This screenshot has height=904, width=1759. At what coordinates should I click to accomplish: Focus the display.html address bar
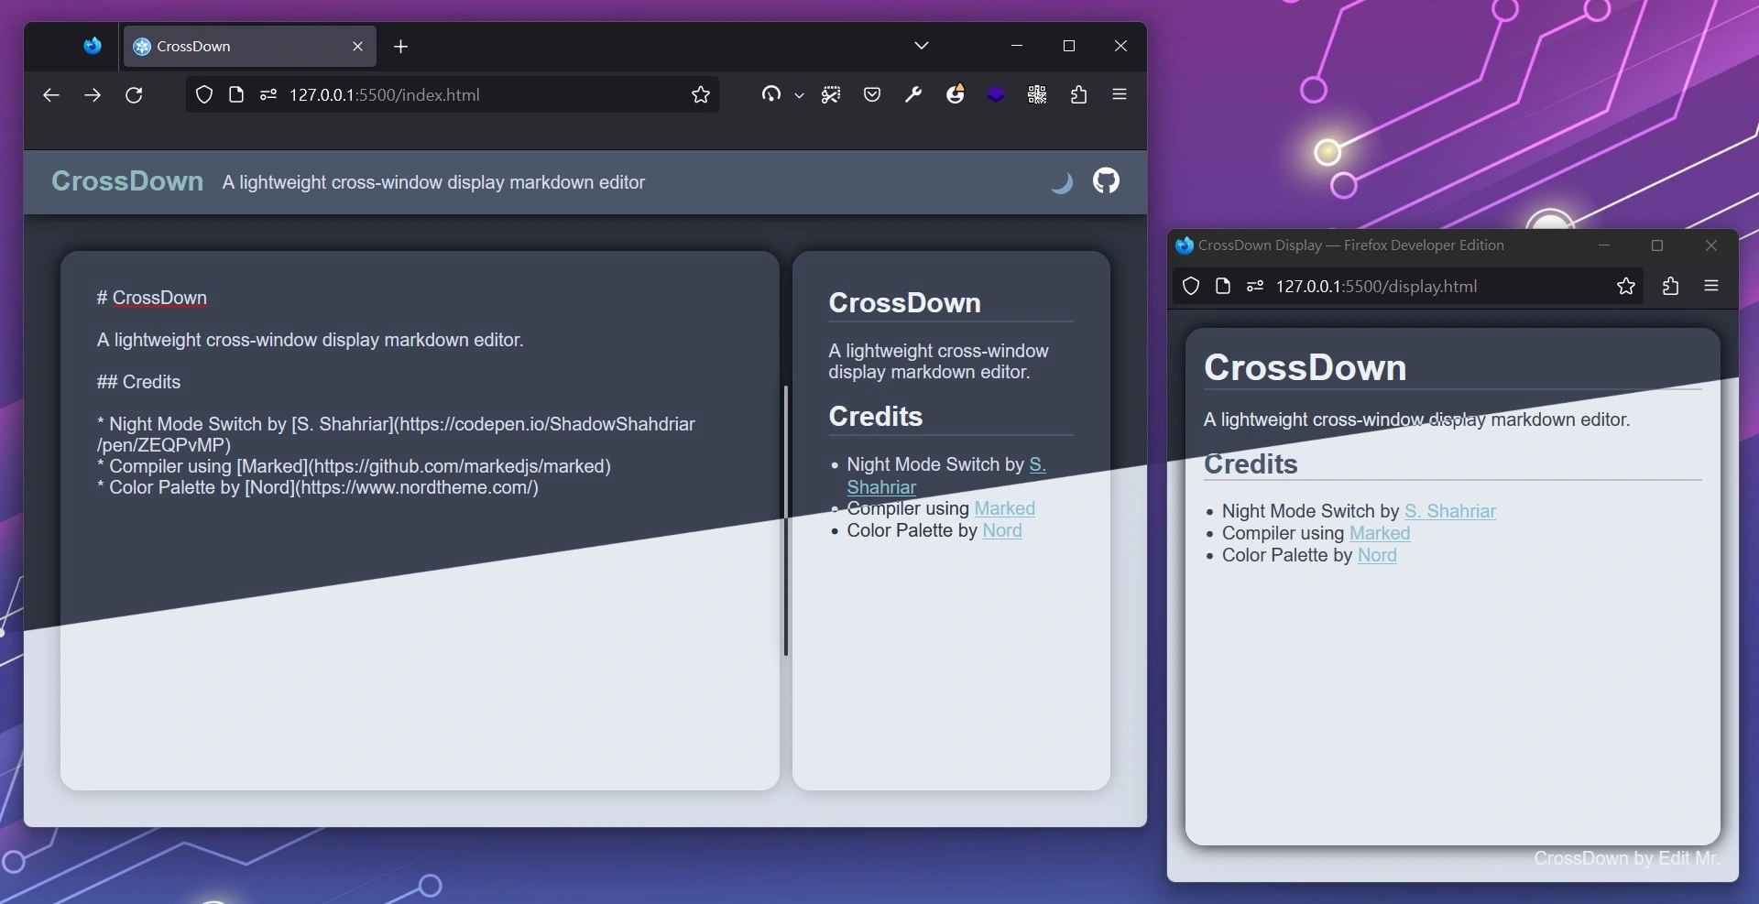[1409, 287]
